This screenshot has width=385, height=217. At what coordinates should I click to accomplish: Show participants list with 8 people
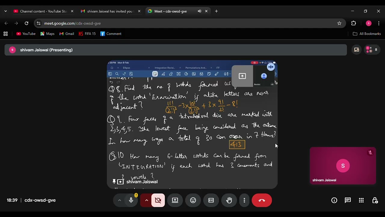(x=372, y=50)
